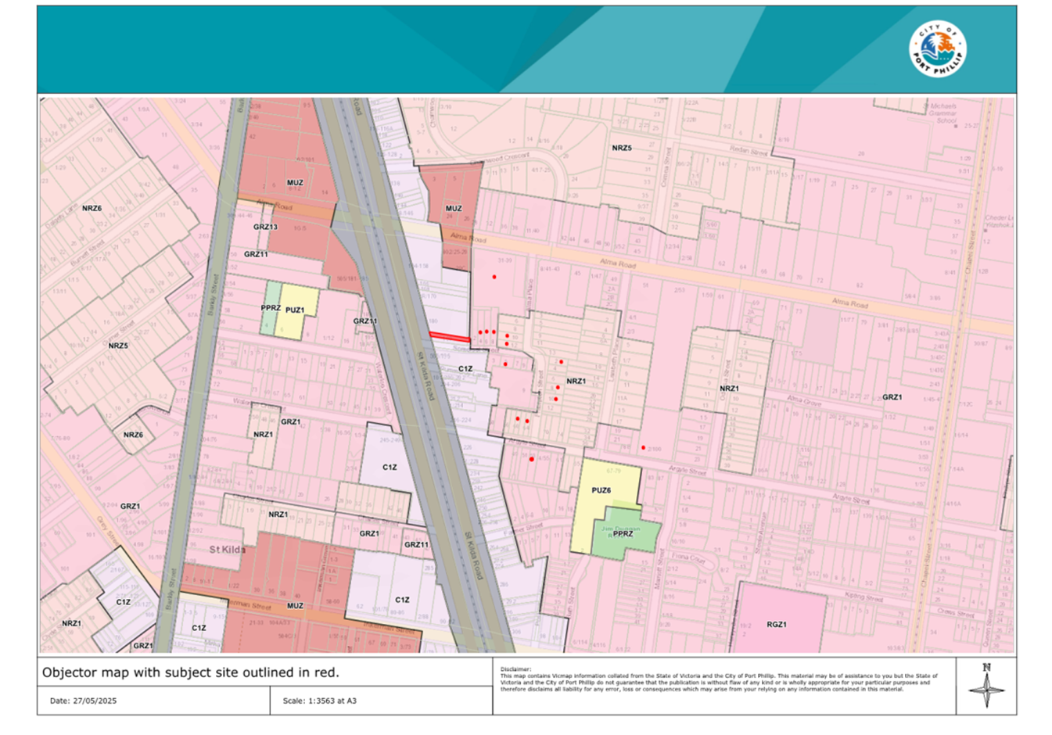Select the red-outlined subject site on St Kilda Road
This screenshot has height=735, width=1052.
point(450,337)
